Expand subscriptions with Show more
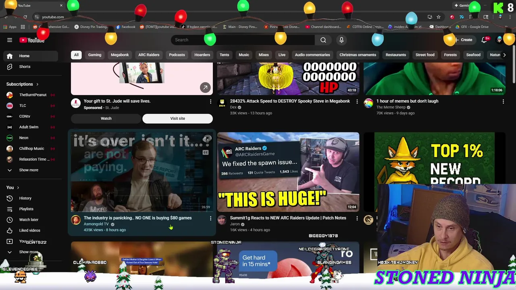 (x=31, y=170)
